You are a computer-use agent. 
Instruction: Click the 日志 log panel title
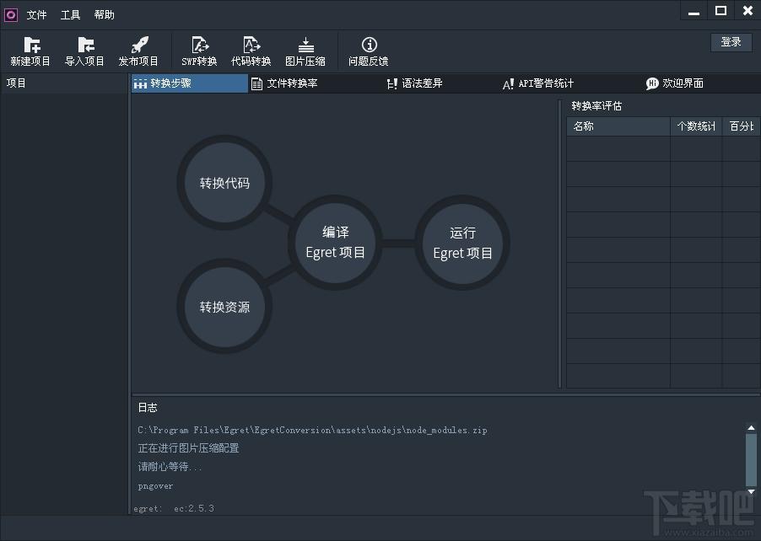pos(148,408)
